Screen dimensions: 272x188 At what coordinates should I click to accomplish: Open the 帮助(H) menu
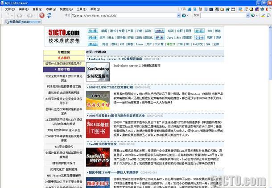coord(95,9)
